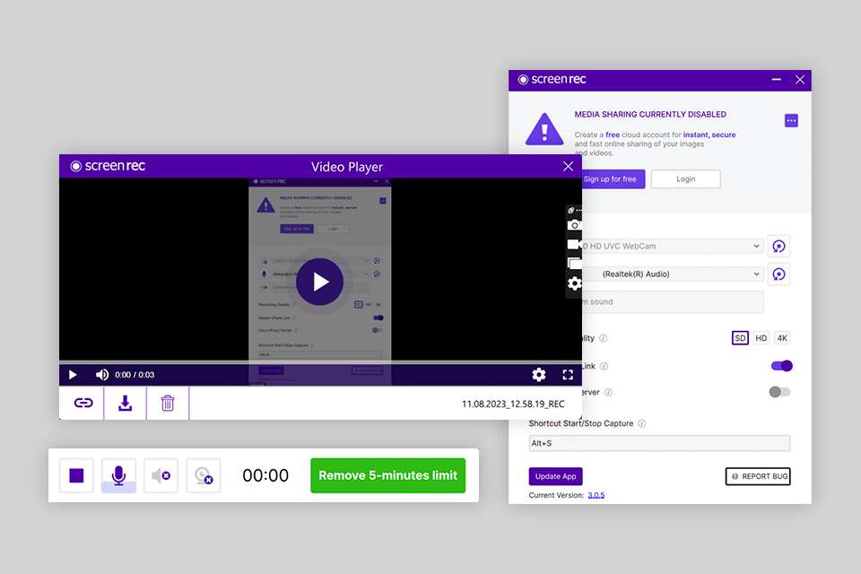The width and height of the screenshot is (861, 574).
Task: Click the Video Player seek progress bar
Action: 321,362
